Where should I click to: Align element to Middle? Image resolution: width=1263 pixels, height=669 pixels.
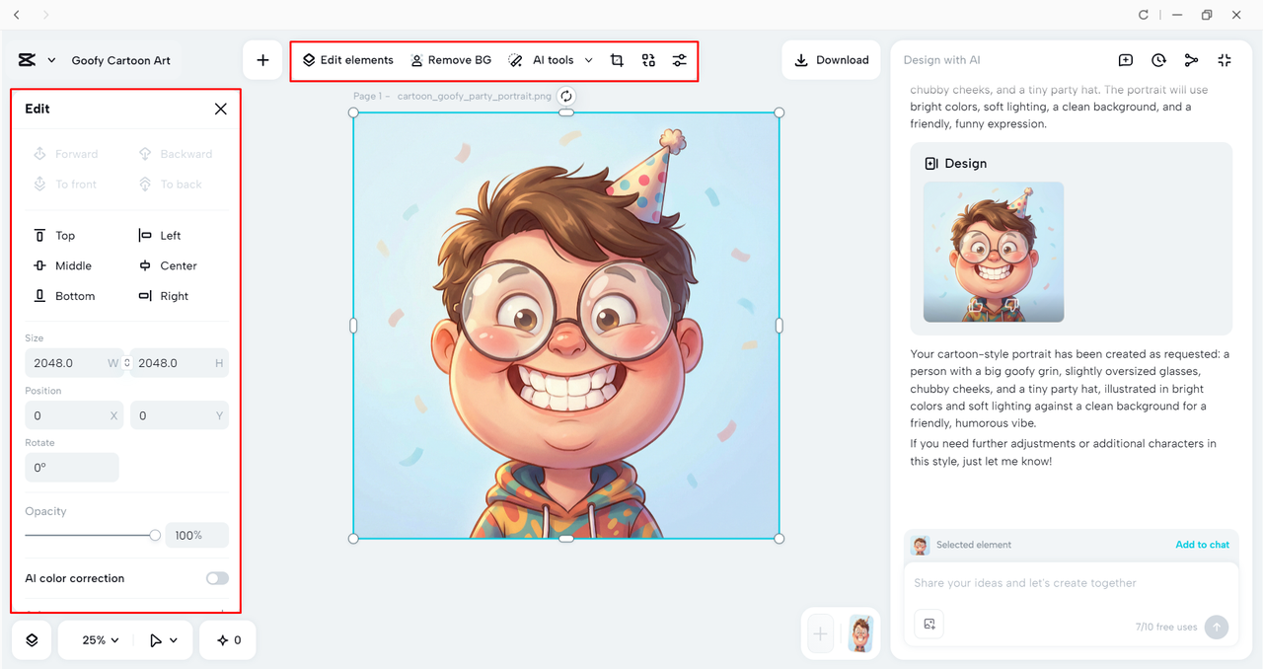tap(62, 265)
